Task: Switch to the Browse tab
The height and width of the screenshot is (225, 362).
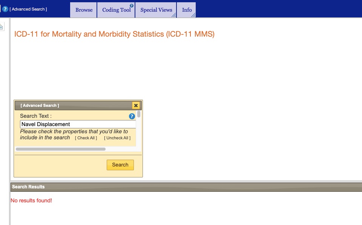Action: [84, 10]
